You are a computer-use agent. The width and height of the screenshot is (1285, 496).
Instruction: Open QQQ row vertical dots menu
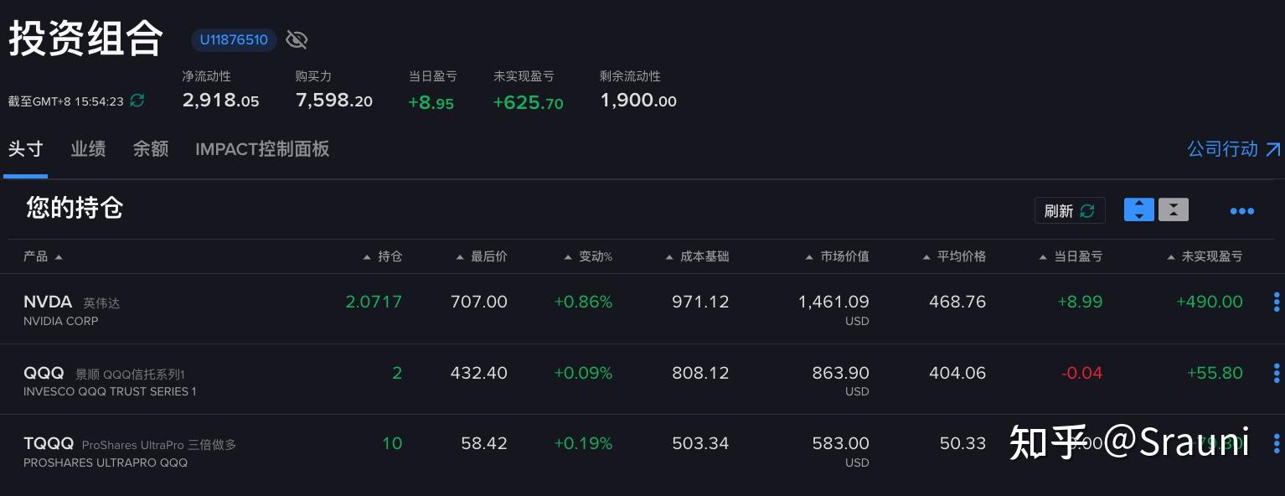pos(1277,373)
